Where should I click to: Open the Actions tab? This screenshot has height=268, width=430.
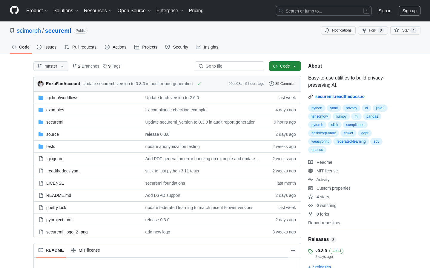coord(116,47)
